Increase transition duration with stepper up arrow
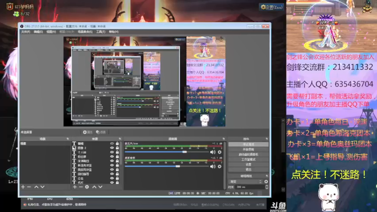The image size is (377, 212). [267, 186]
